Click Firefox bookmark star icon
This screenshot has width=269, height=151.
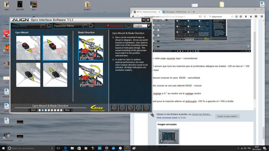(236, 17)
